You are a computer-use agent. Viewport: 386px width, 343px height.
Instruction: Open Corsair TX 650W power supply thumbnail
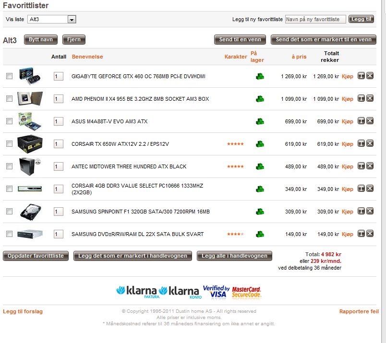tap(30, 144)
